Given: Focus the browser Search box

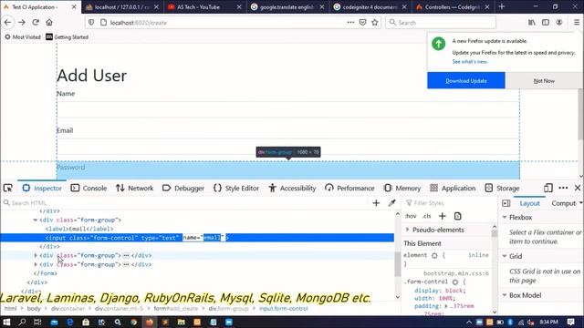Looking at the screenshot, I should click(440, 22).
